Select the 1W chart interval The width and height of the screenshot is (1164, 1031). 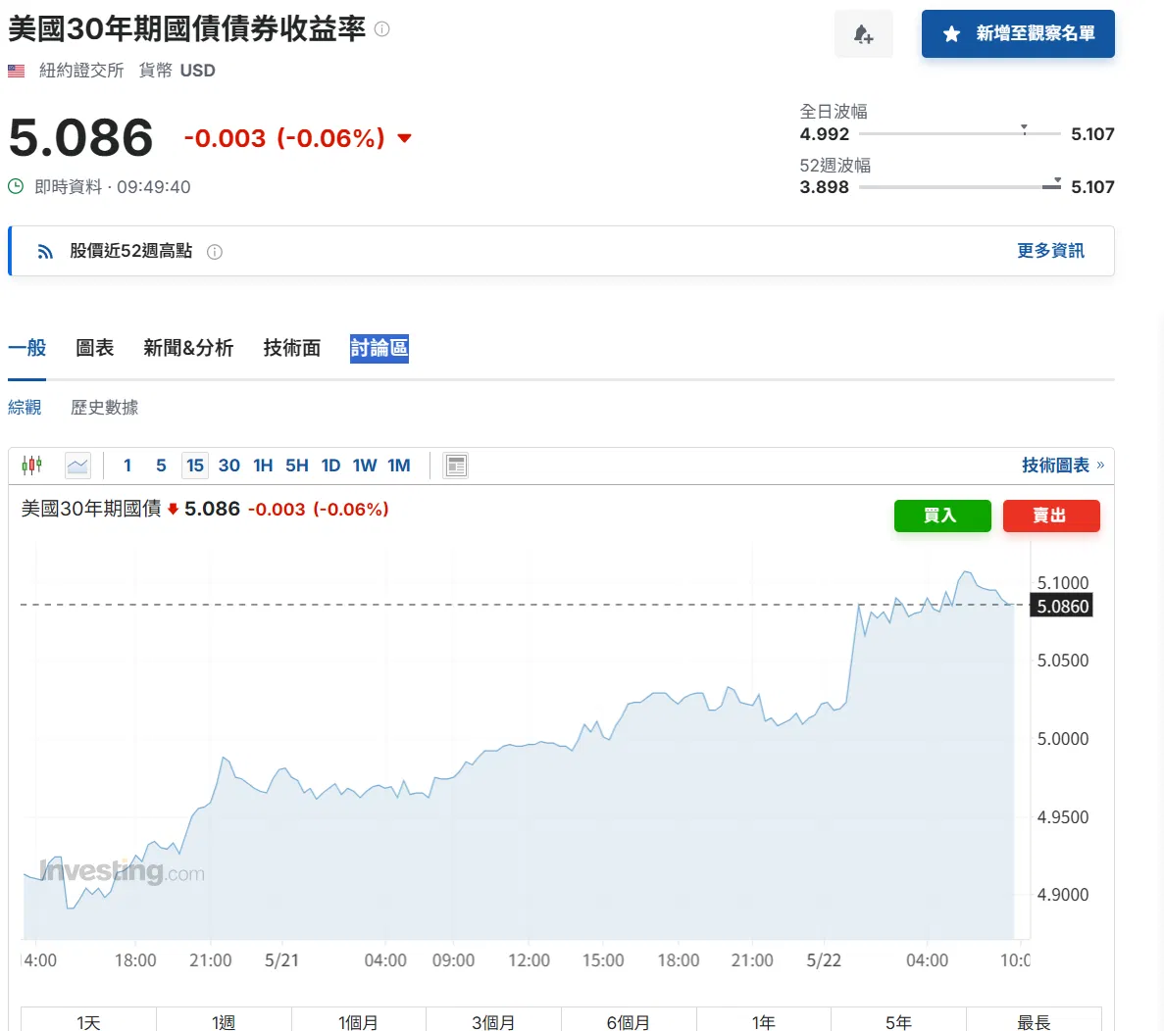click(365, 466)
